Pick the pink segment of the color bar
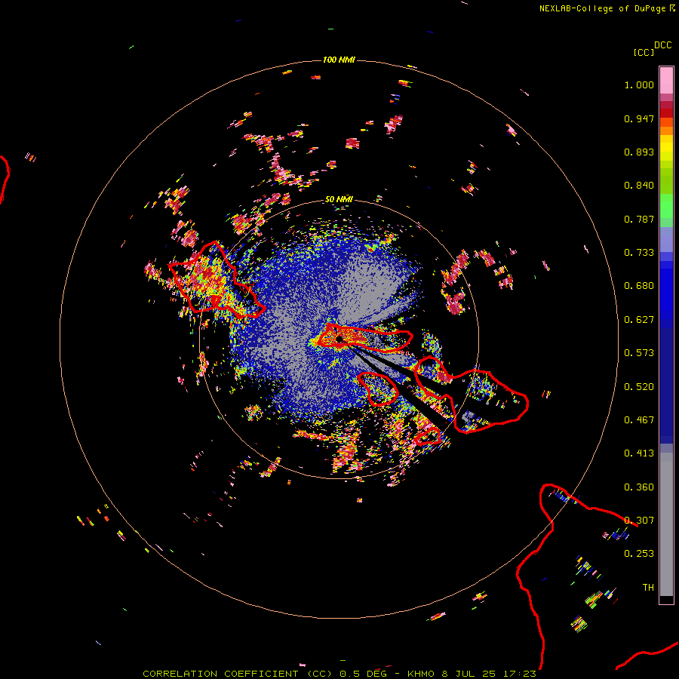 point(666,80)
